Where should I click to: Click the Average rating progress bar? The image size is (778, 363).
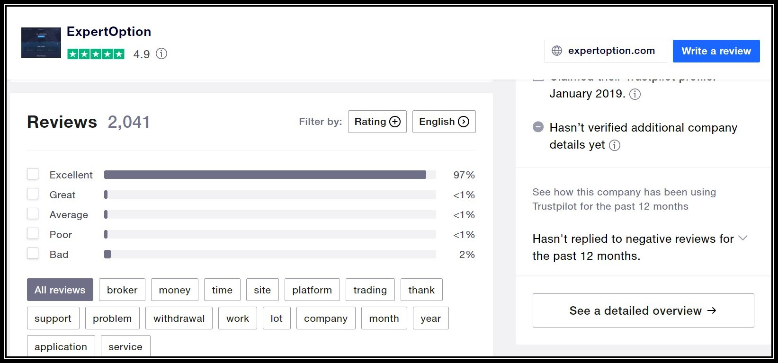pos(270,214)
